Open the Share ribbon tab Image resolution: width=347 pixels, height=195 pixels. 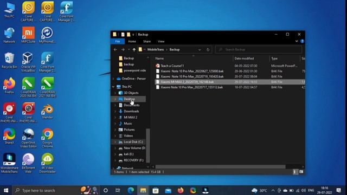click(x=147, y=41)
